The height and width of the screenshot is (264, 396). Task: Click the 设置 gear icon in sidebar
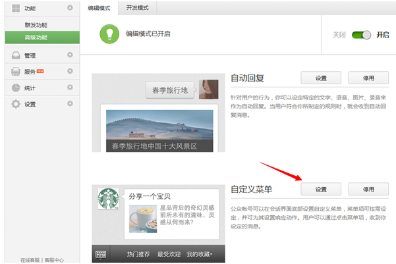(x=14, y=104)
